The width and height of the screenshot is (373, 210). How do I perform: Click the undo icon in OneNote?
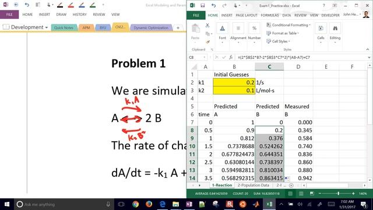(27, 5)
